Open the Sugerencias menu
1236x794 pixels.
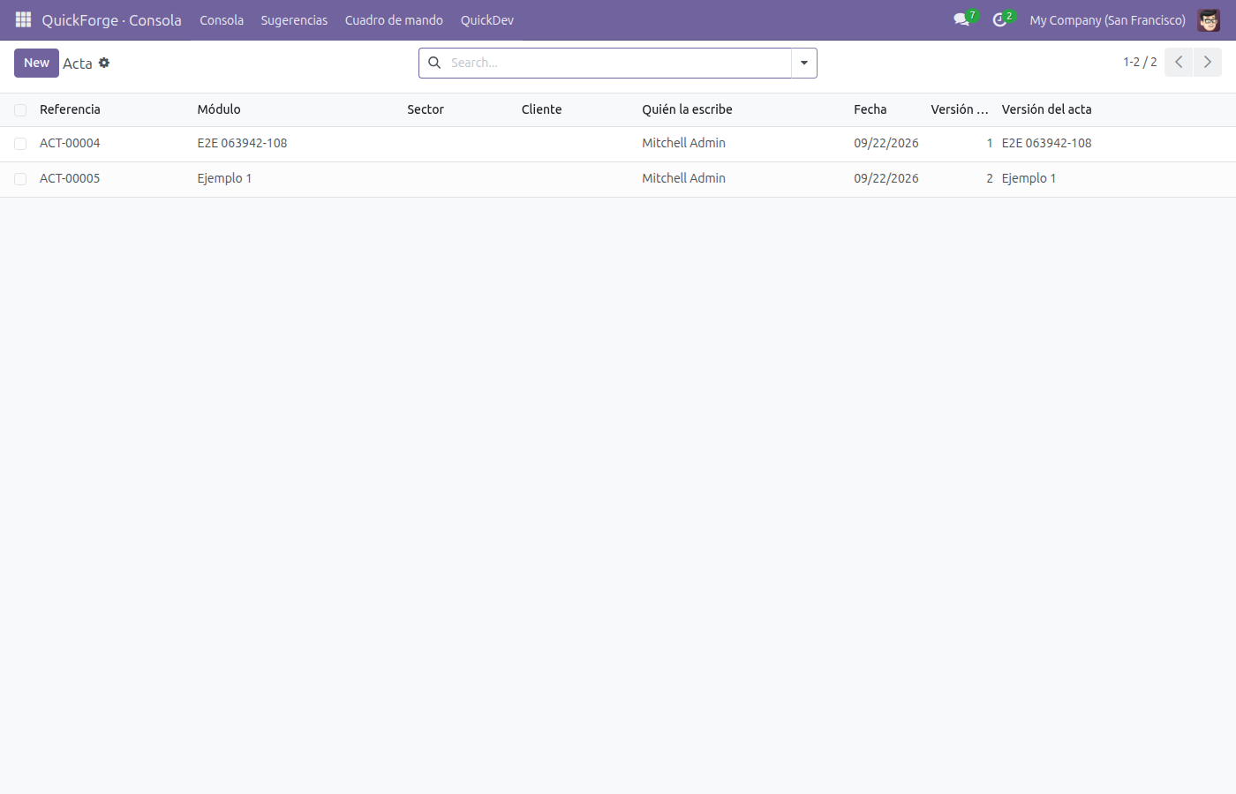click(294, 19)
